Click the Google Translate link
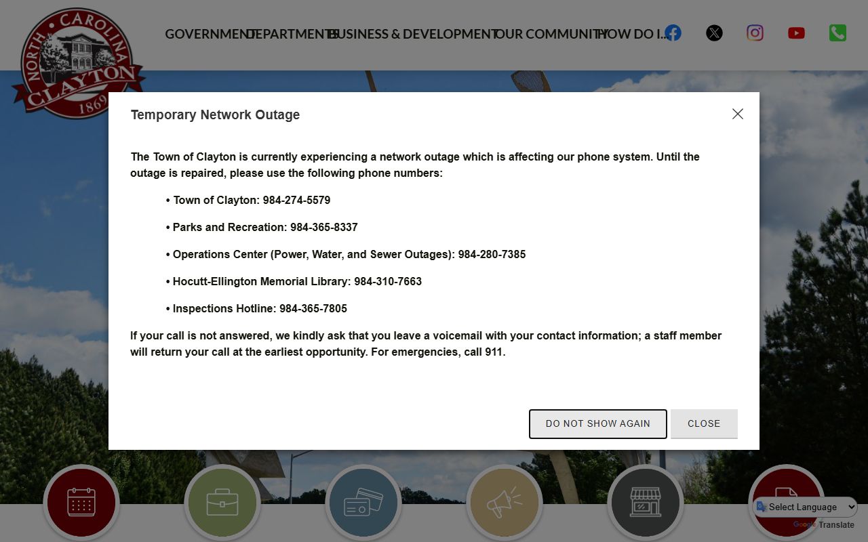The image size is (868, 542). click(824, 524)
